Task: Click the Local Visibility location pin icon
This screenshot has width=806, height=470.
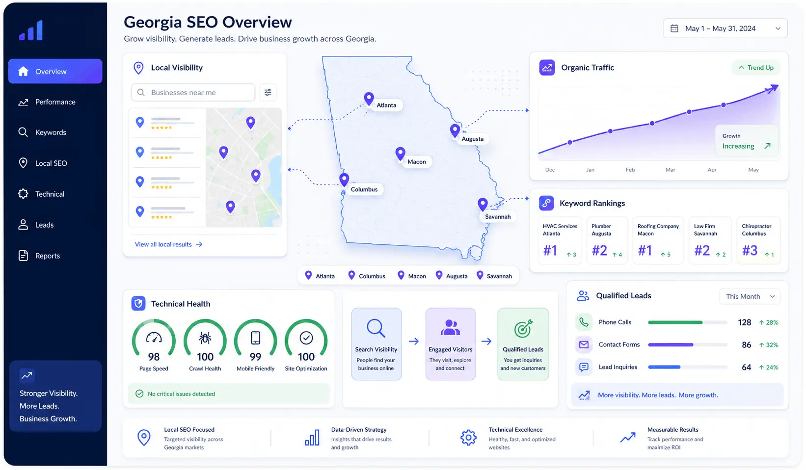Action: tap(138, 68)
